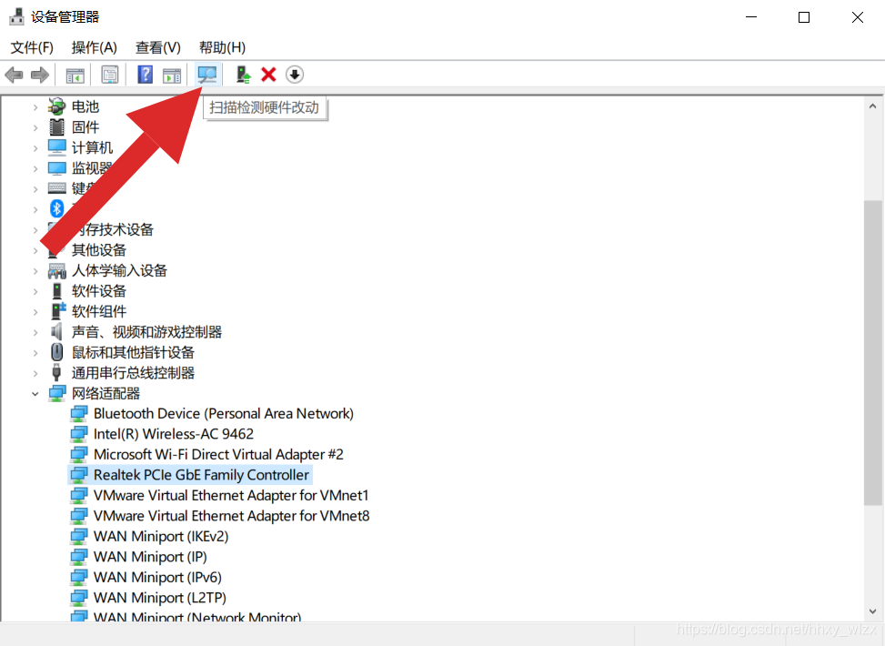Minimize the Device Manager window
Viewport: 885px width, 646px height.
coord(750,17)
